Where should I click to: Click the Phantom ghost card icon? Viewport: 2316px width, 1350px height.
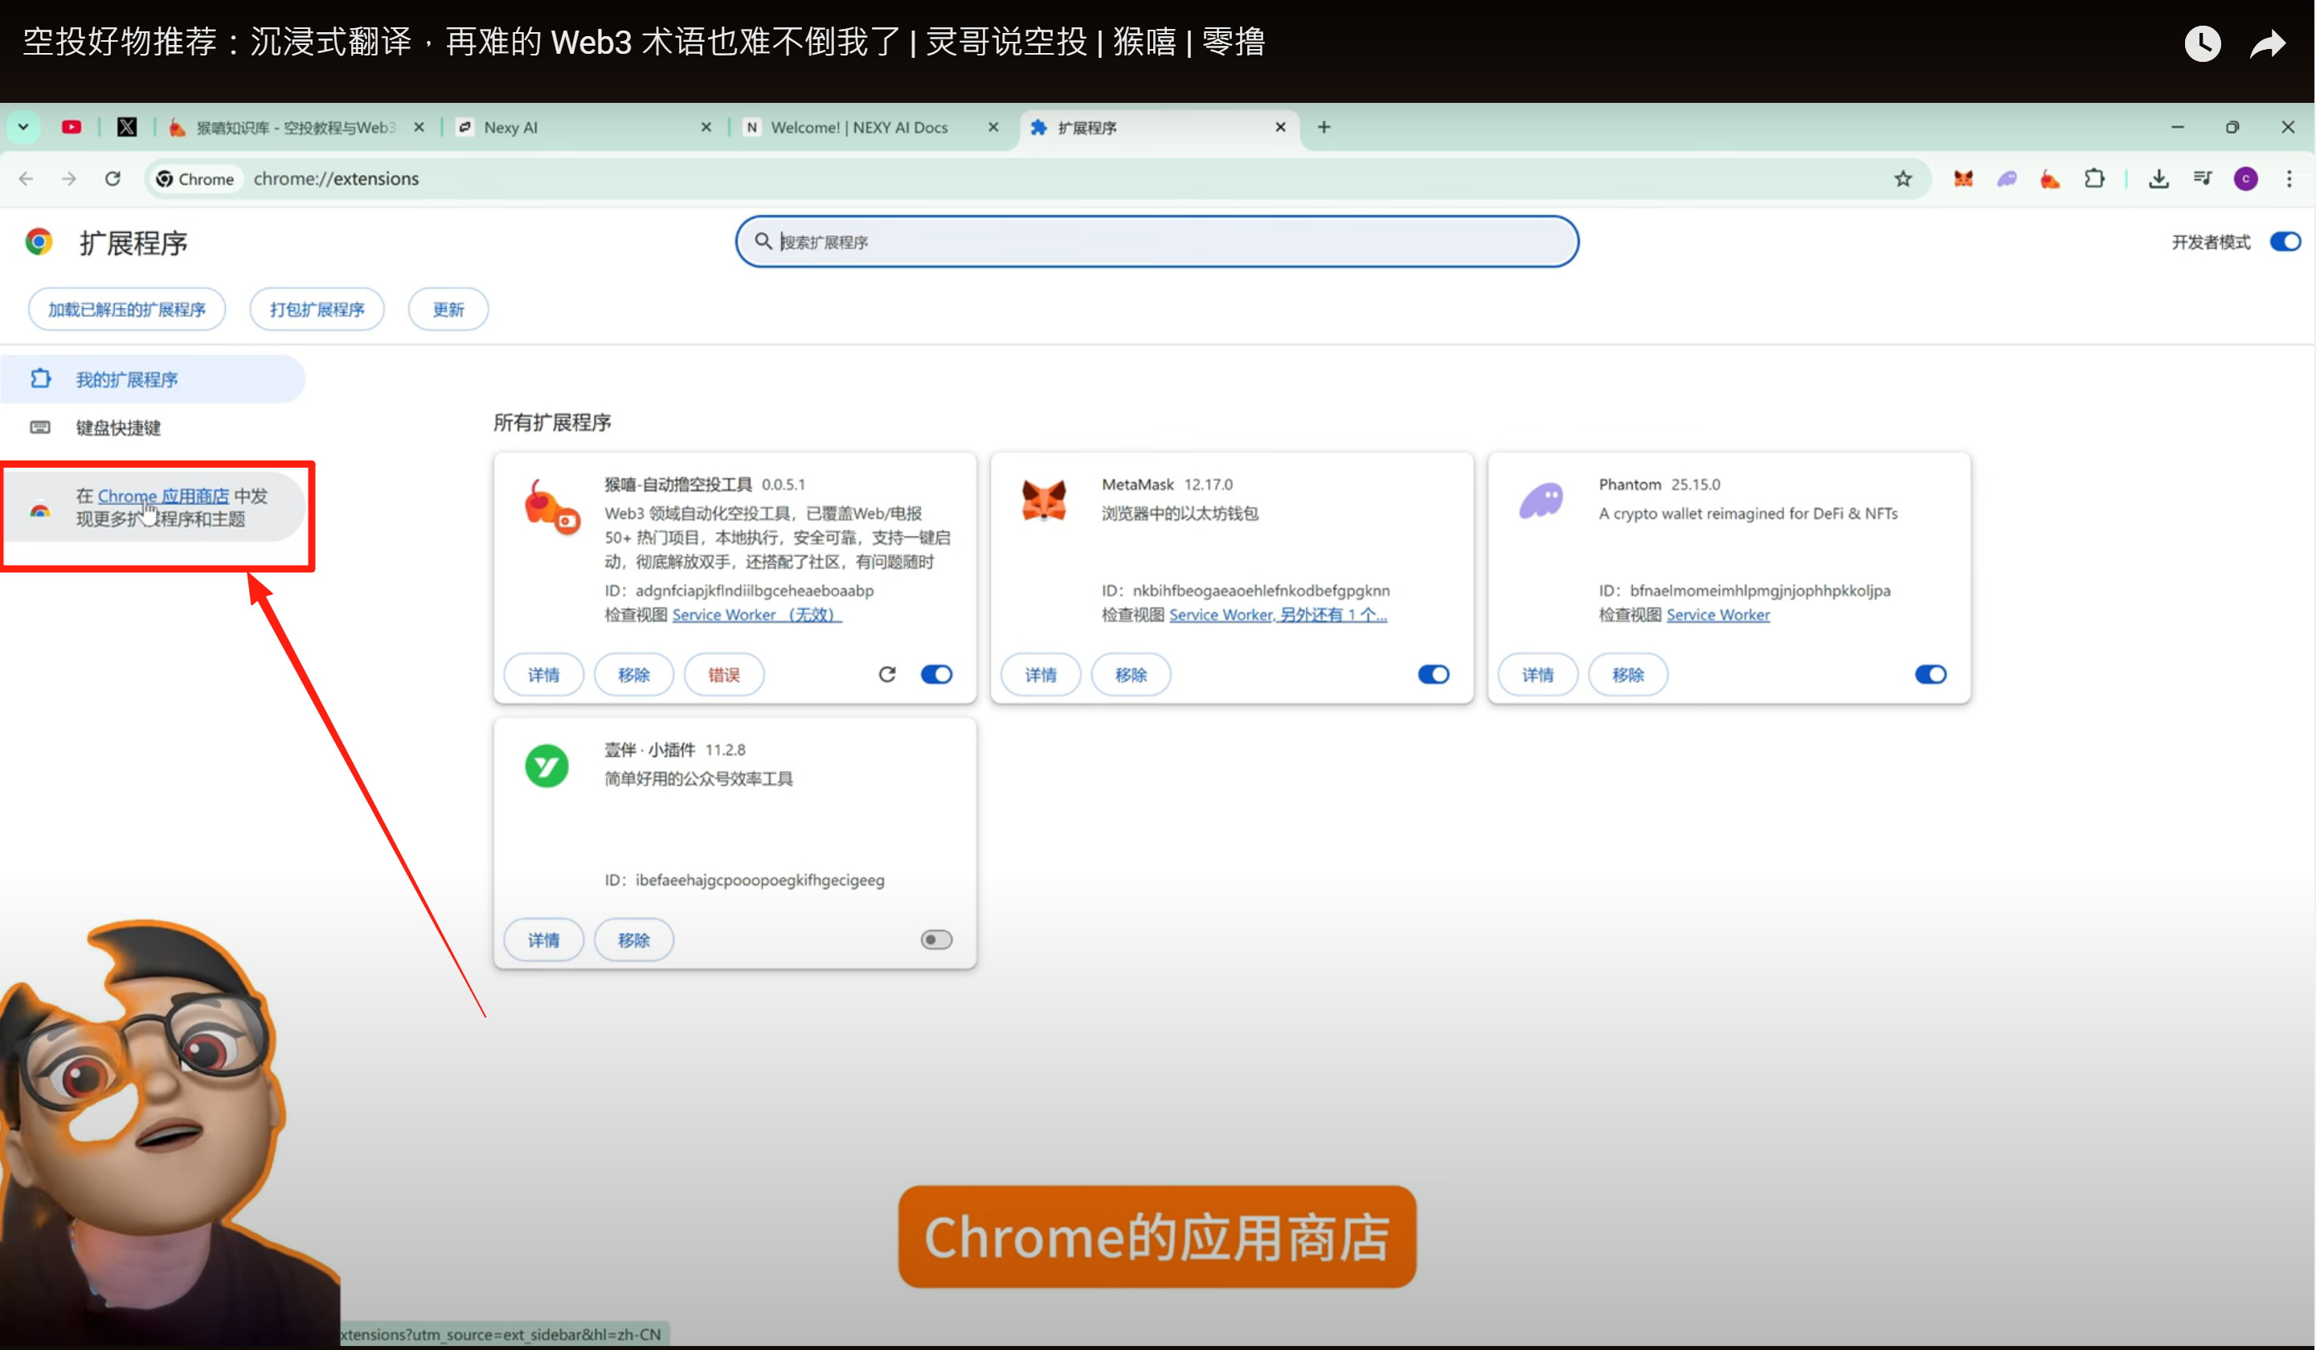(1541, 501)
